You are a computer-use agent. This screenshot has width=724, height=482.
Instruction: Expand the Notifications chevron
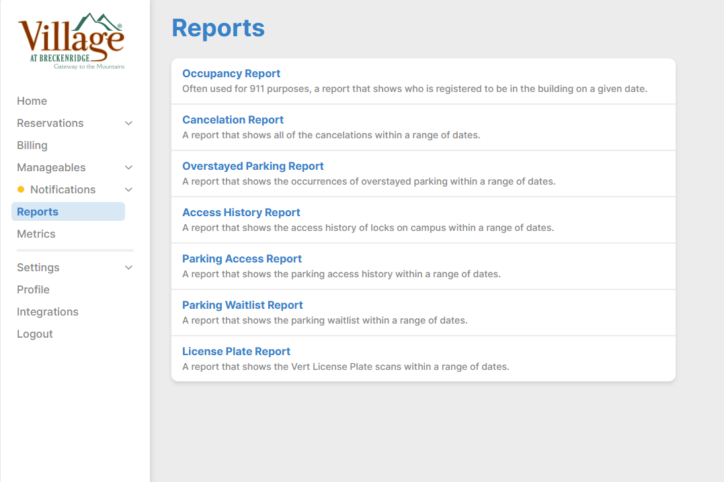click(129, 190)
